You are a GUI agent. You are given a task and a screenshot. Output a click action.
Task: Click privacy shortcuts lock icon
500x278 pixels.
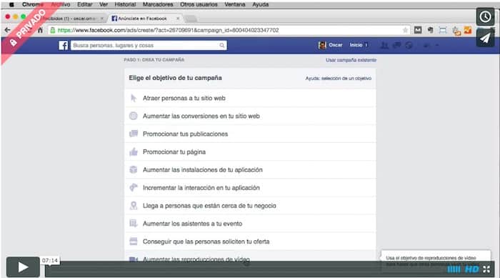[426, 45]
